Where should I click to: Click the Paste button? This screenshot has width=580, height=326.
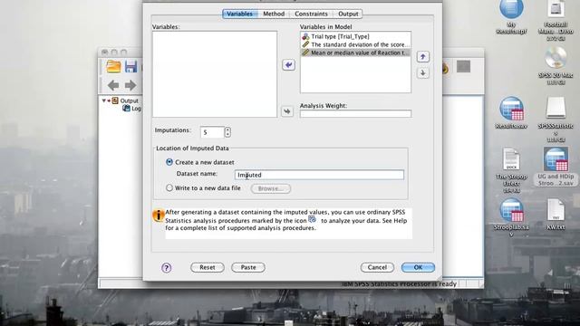(x=248, y=267)
